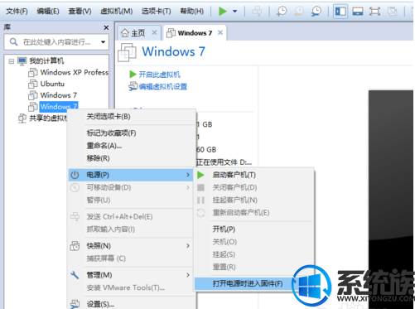Click the Ubuntu VM icon in library
This screenshot has width=415, height=309.
point(33,84)
